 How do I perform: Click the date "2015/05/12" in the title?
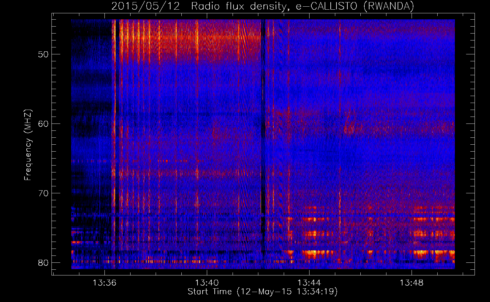click(146, 6)
